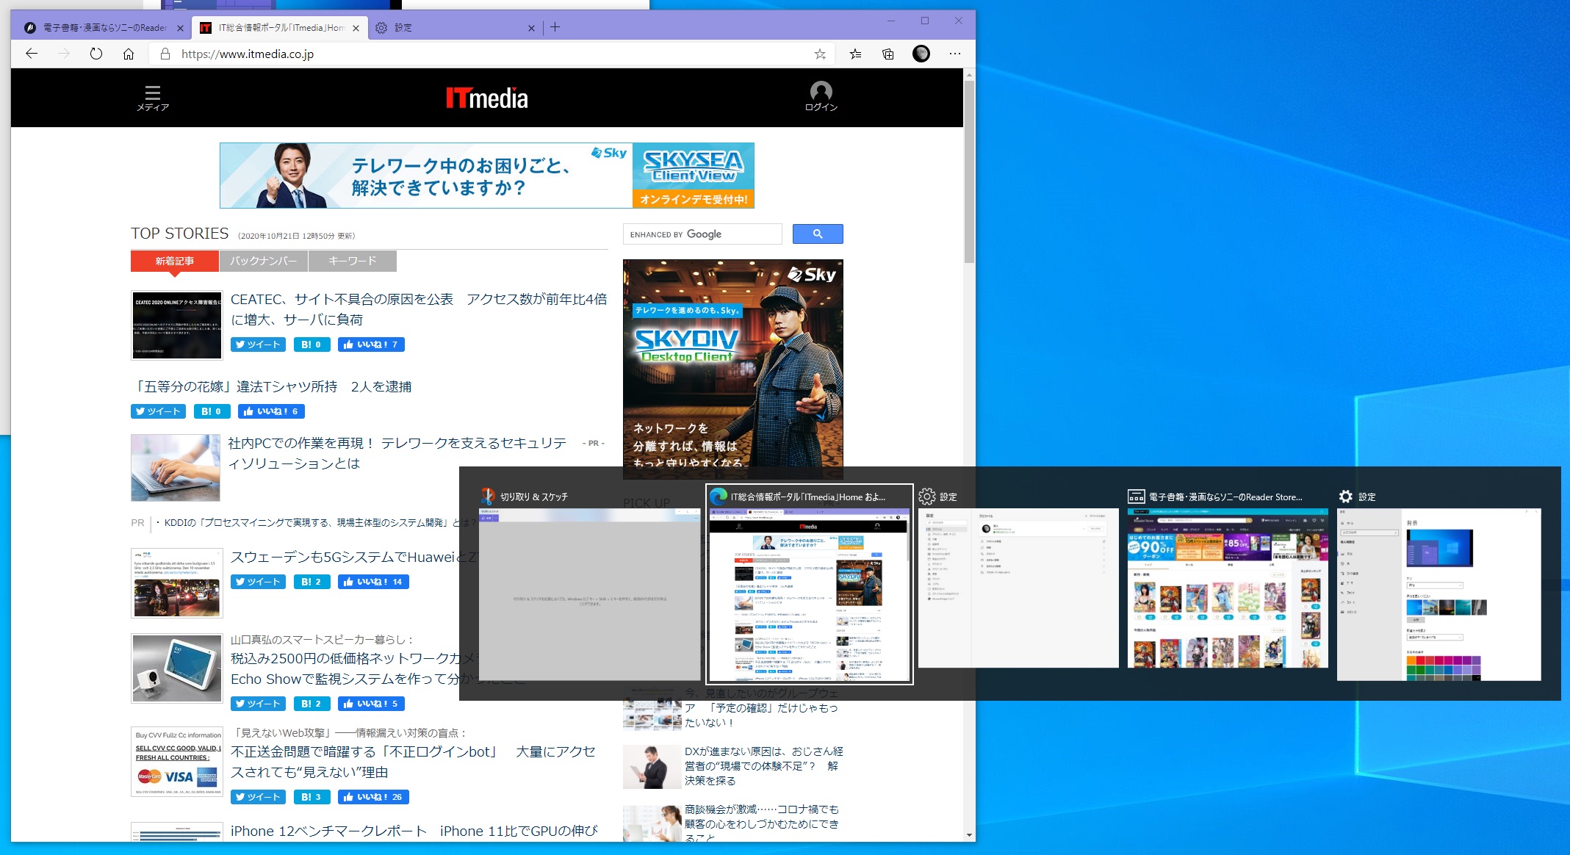1570x855 pixels.
Task: Close the 電子書籍 Reader Store tab
Action: [x=180, y=28]
